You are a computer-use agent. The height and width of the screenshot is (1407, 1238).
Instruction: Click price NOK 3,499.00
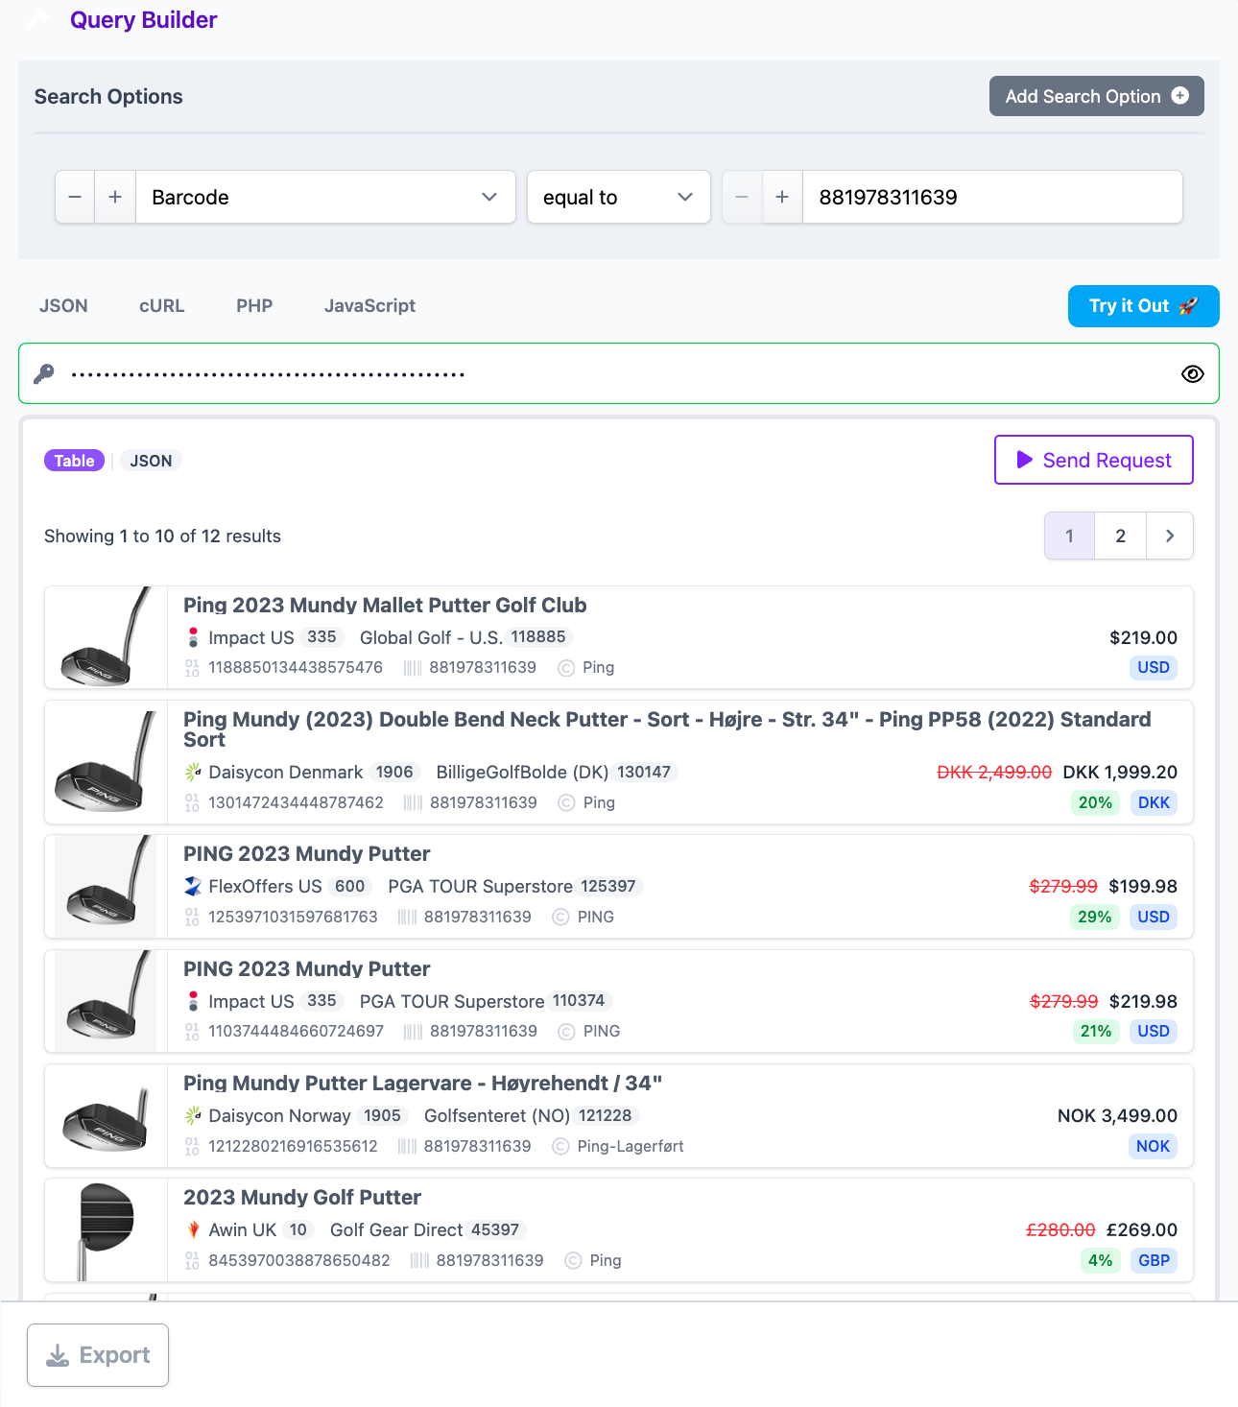(1117, 1115)
